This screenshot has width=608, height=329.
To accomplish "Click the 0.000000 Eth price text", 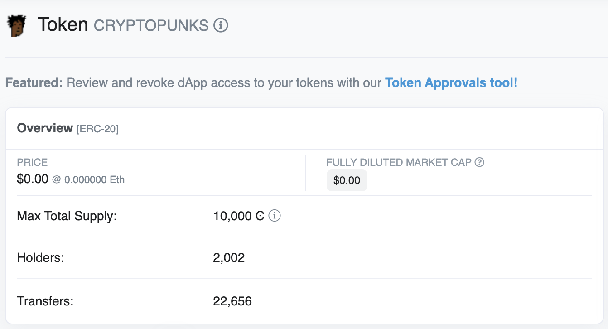I will coord(94,180).
